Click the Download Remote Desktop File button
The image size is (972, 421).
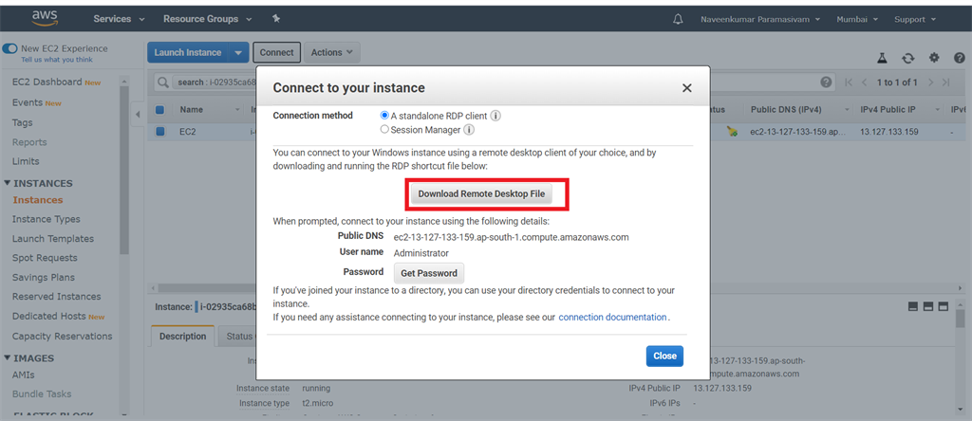click(481, 193)
